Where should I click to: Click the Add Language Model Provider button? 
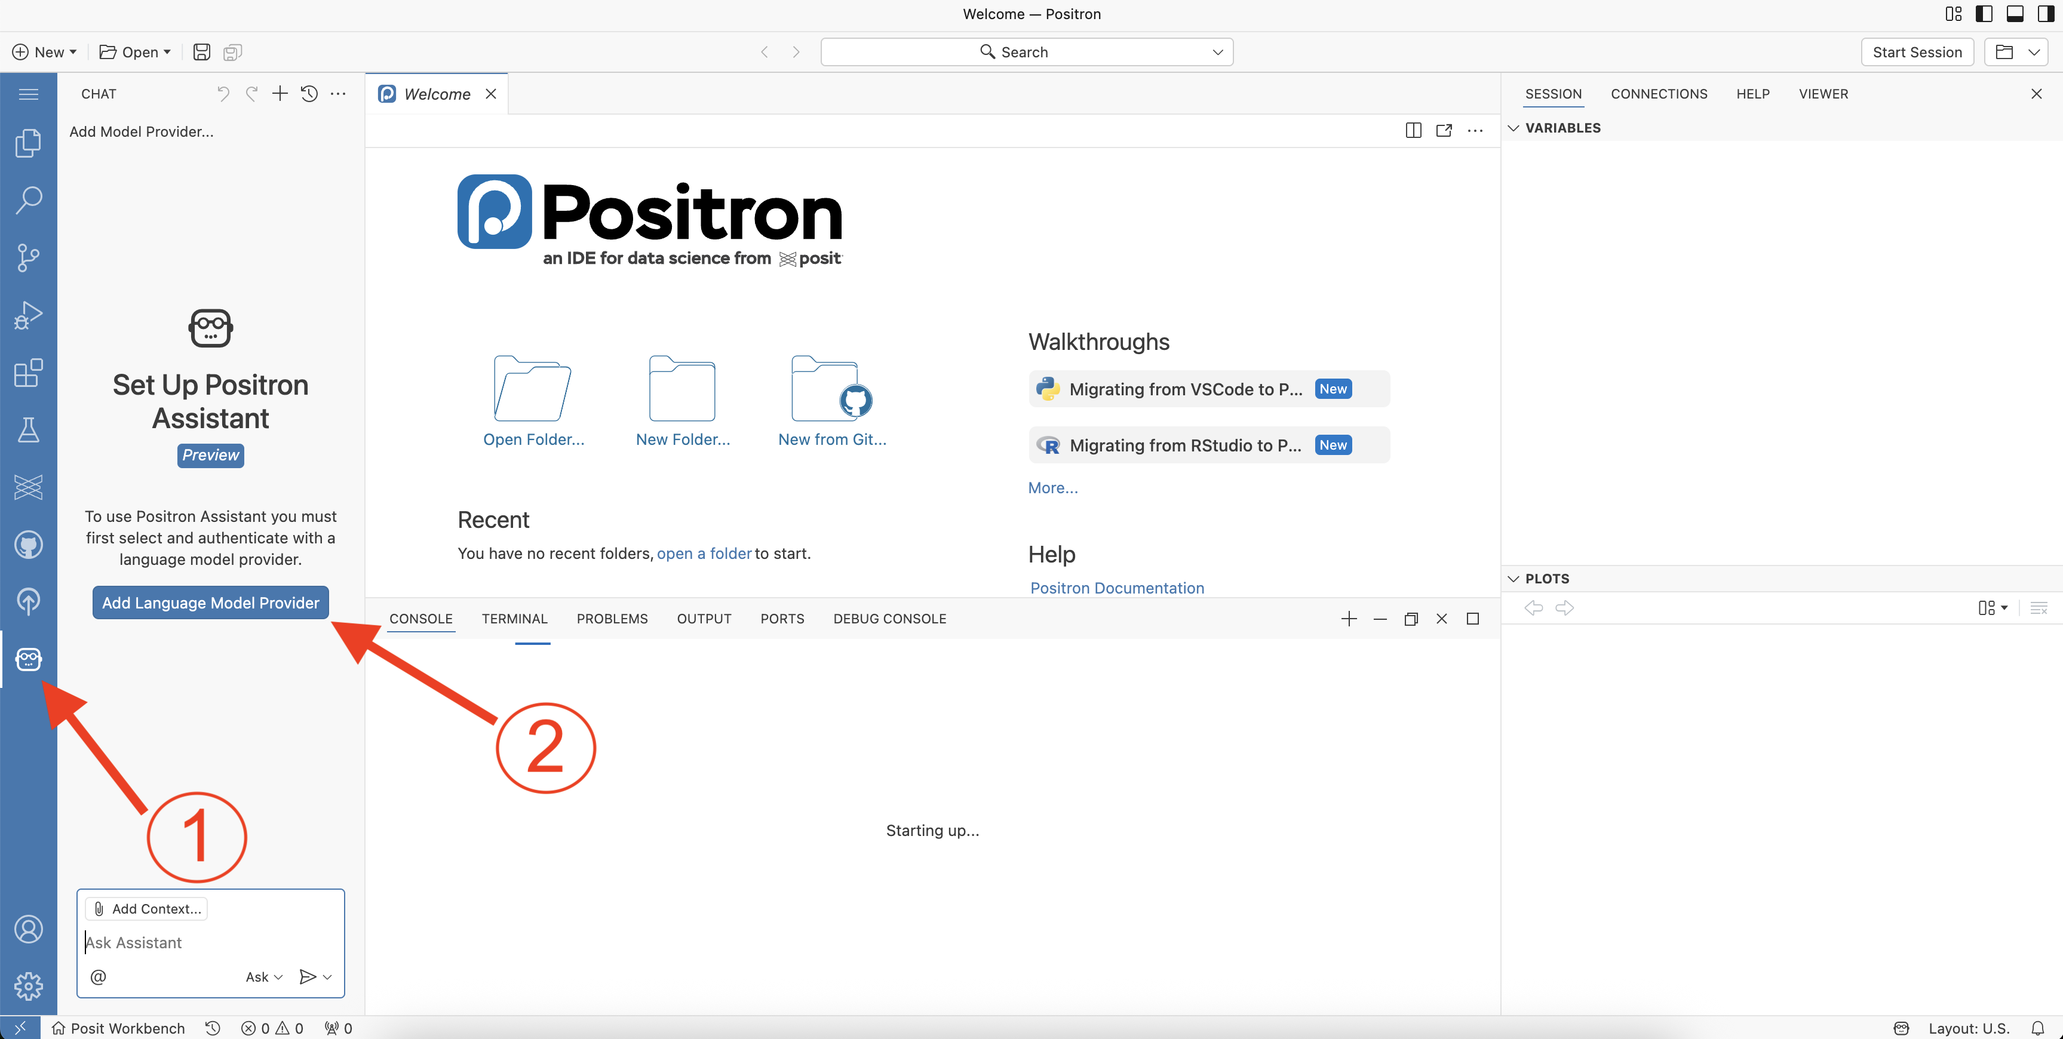coord(210,602)
